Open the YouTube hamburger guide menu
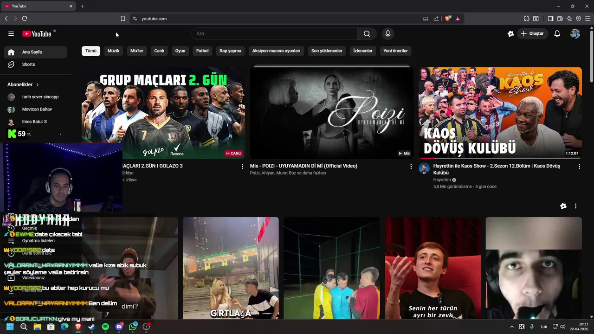Screen dimensions: 594x334 pos(11,33)
